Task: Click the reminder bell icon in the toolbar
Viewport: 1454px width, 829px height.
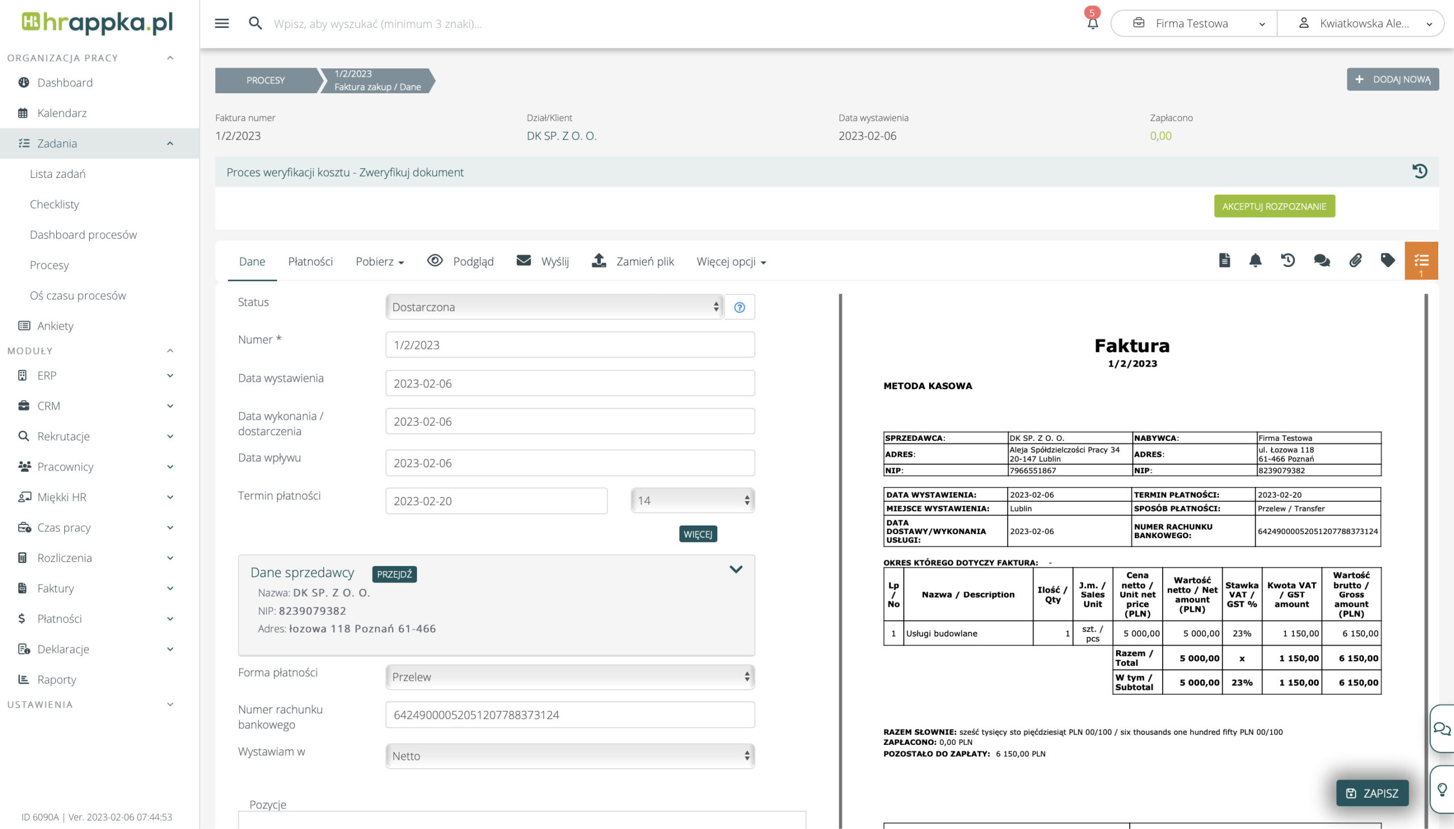Action: click(1255, 261)
